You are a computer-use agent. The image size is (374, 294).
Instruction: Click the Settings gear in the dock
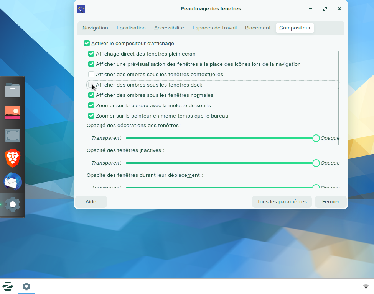pyautogui.click(x=13, y=204)
